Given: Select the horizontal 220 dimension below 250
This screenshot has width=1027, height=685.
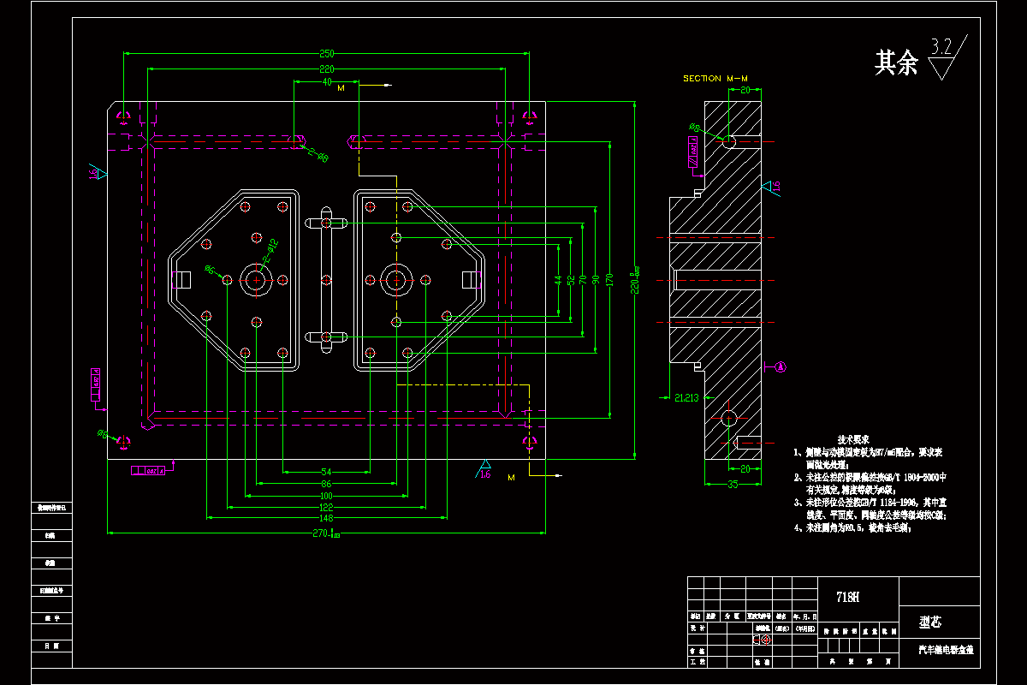Looking at the screenshot, I should click(x=327, y=68).
